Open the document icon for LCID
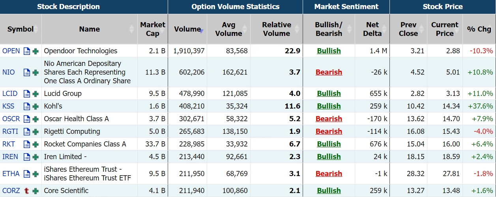 [x=27, y=94]
